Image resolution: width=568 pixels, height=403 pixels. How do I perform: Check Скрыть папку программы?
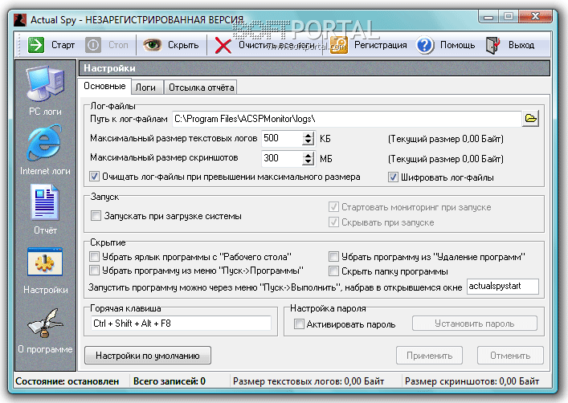333,271
